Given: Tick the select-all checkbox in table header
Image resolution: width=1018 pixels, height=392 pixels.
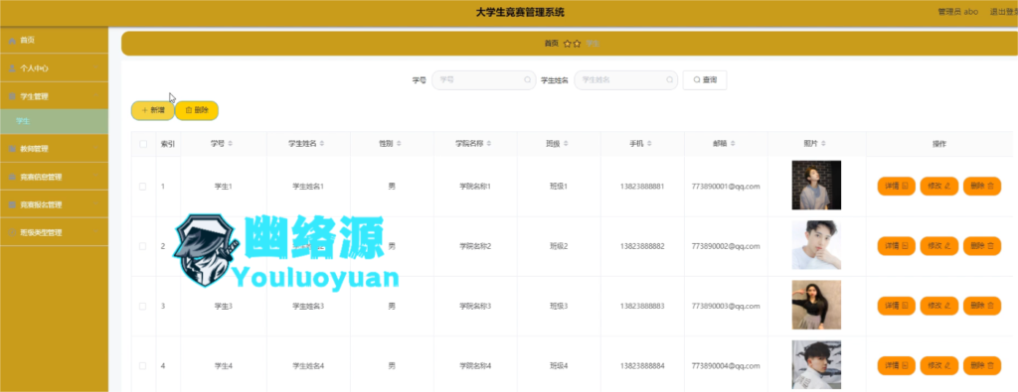Looking at the screenshot, I should coord(143,144).
